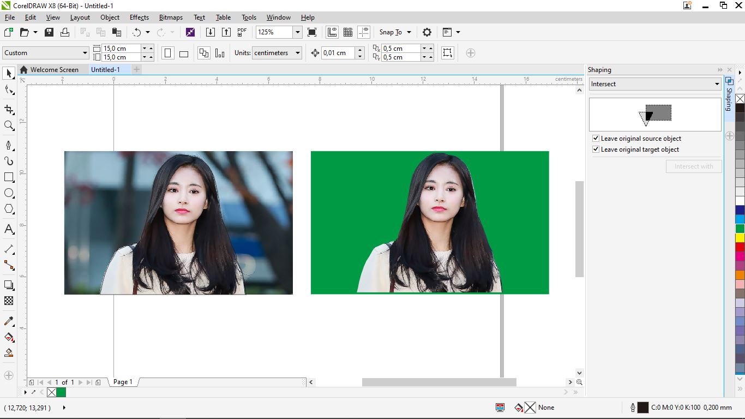
Task: Activate the Text tool
Action: (9, 229)
